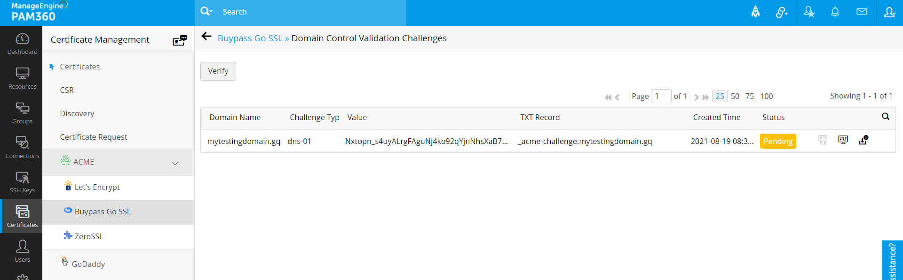The height and width of the screenshot is (280, 903).
Task: Jump to the first page arrow
Action: pos(608,97)
